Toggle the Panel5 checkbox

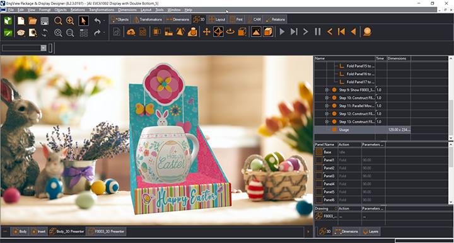(319, 192)
